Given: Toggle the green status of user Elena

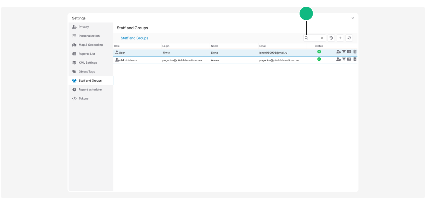Looking at the screenshot, I should click(x=319, y=52).
